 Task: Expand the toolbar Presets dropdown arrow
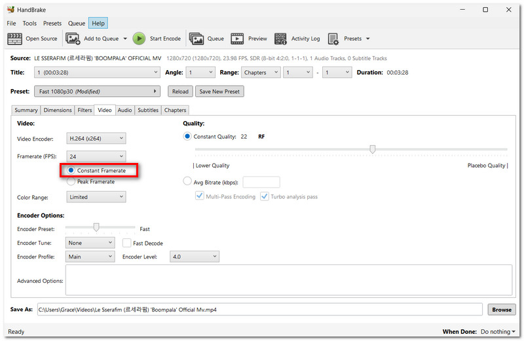click(368, 39)
